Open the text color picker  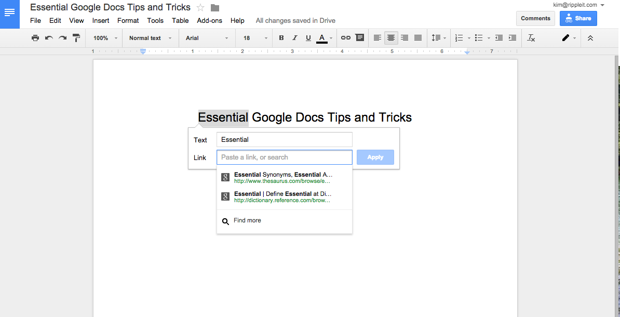[324, 38]
